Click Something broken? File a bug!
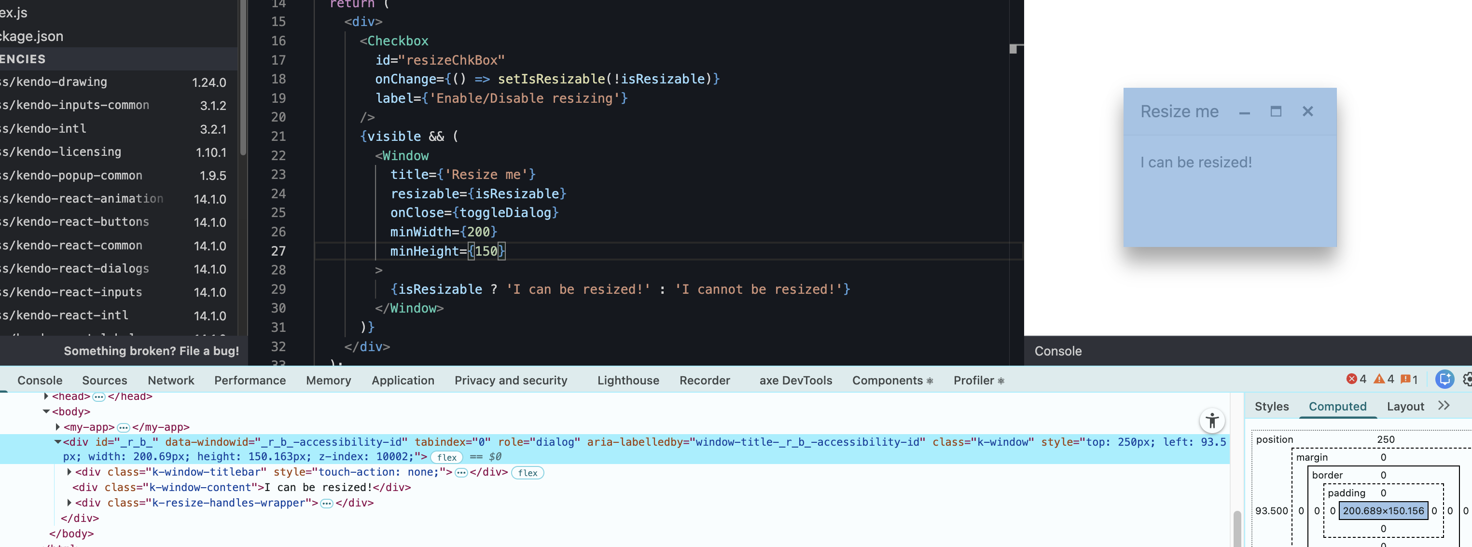This screenshot has width=1472, height=547. (151, 351)
